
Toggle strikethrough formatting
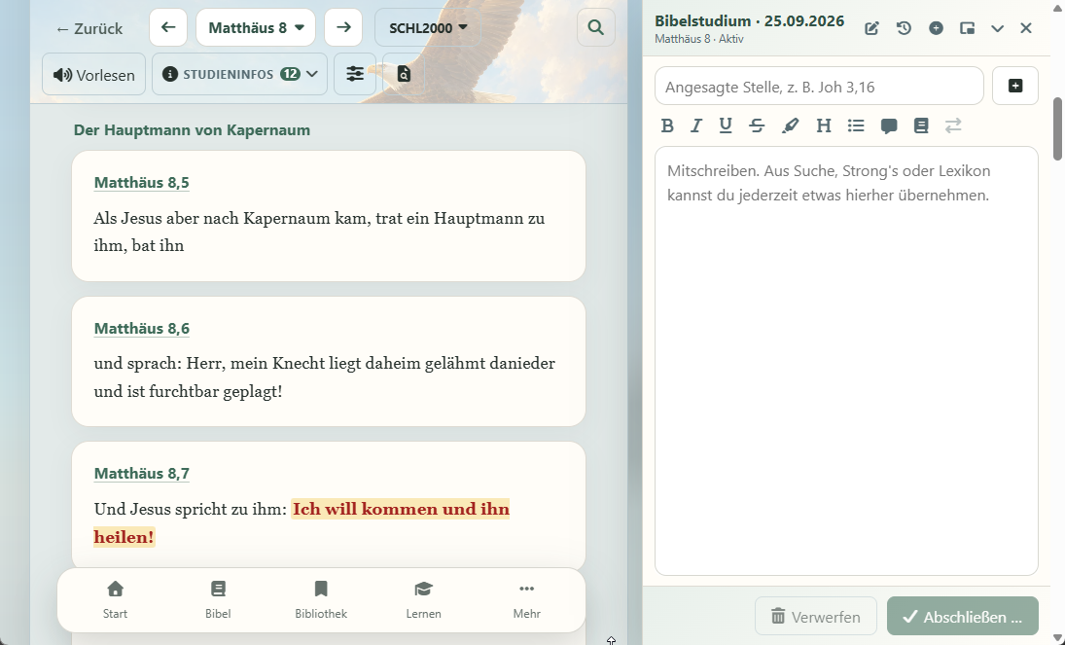tap(757, 125)
